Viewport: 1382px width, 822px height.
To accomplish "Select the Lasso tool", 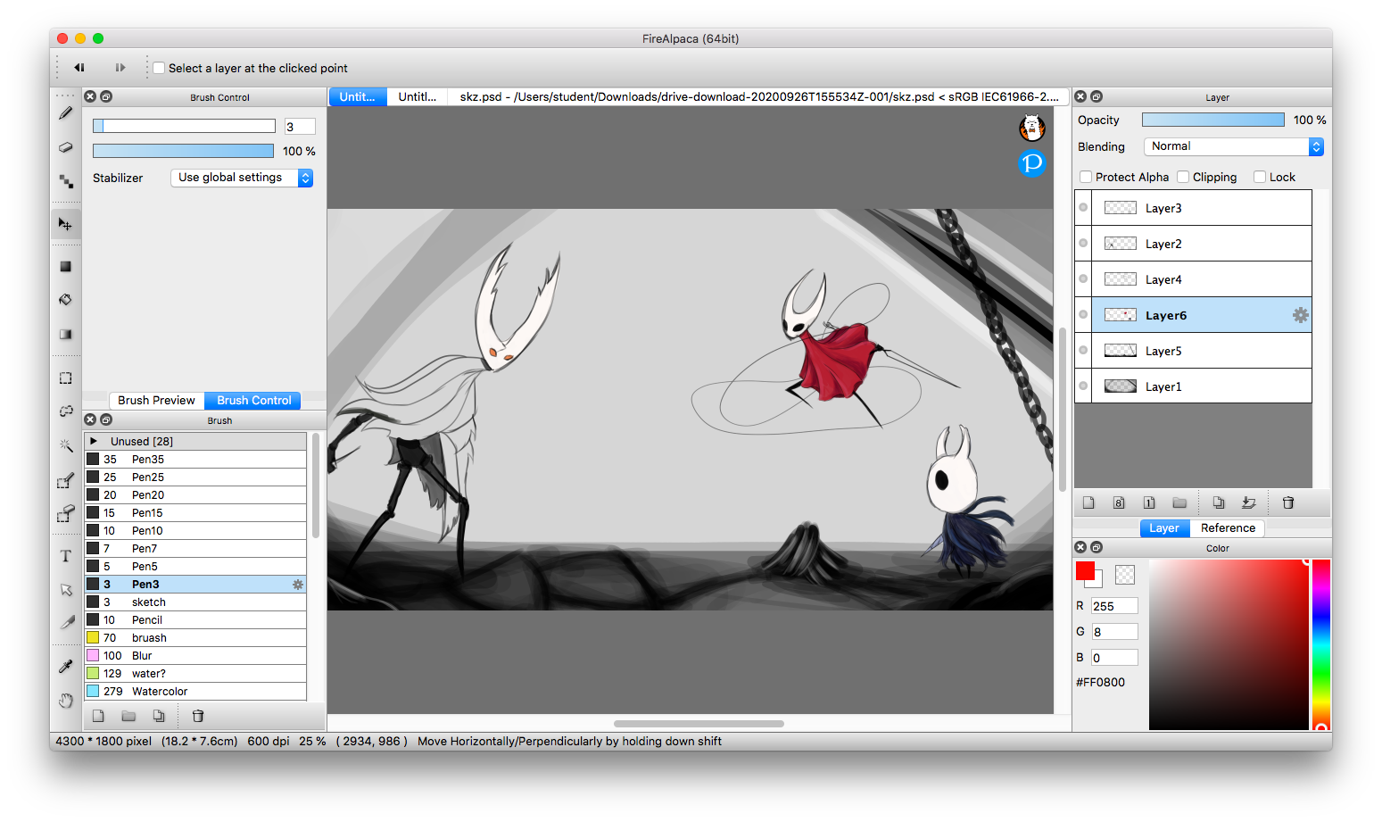I will [x=65, y=411].
